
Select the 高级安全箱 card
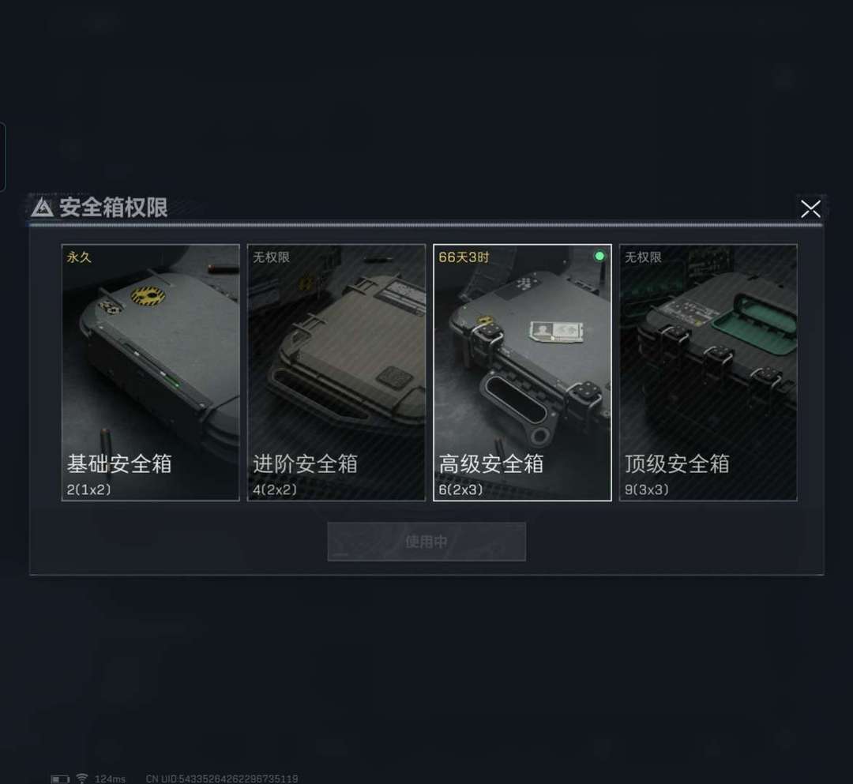coord(522,373)
